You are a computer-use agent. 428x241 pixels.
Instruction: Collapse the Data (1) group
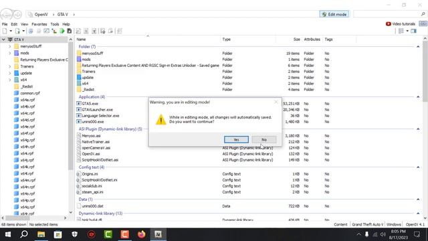[x=418, y=199]
